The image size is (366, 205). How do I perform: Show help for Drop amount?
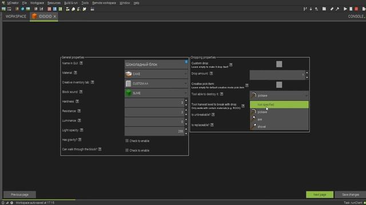click(x=211, y=73)
